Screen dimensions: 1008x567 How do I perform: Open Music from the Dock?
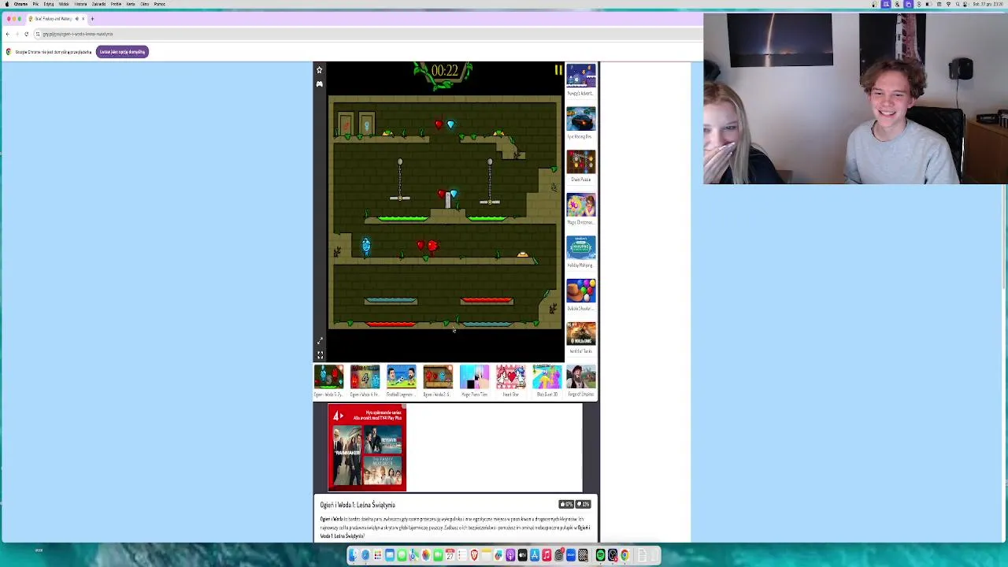pyautogui.click(x=547, y=556)
